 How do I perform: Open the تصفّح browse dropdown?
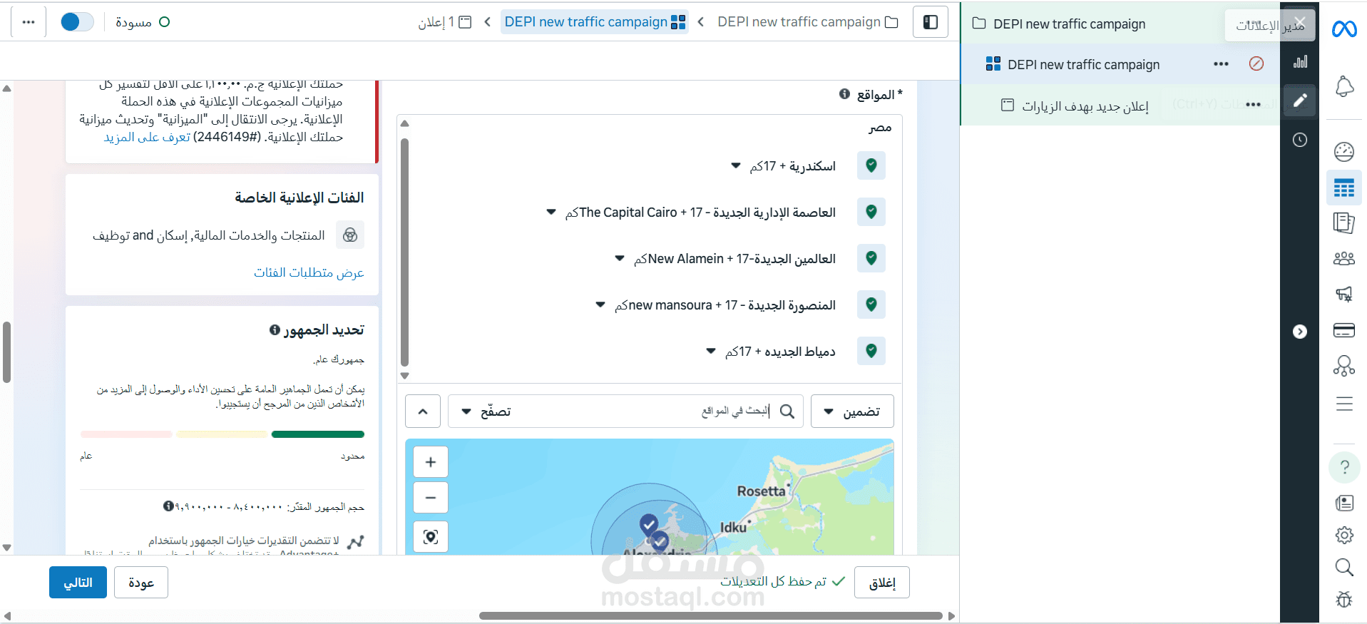tap(486, 411)
